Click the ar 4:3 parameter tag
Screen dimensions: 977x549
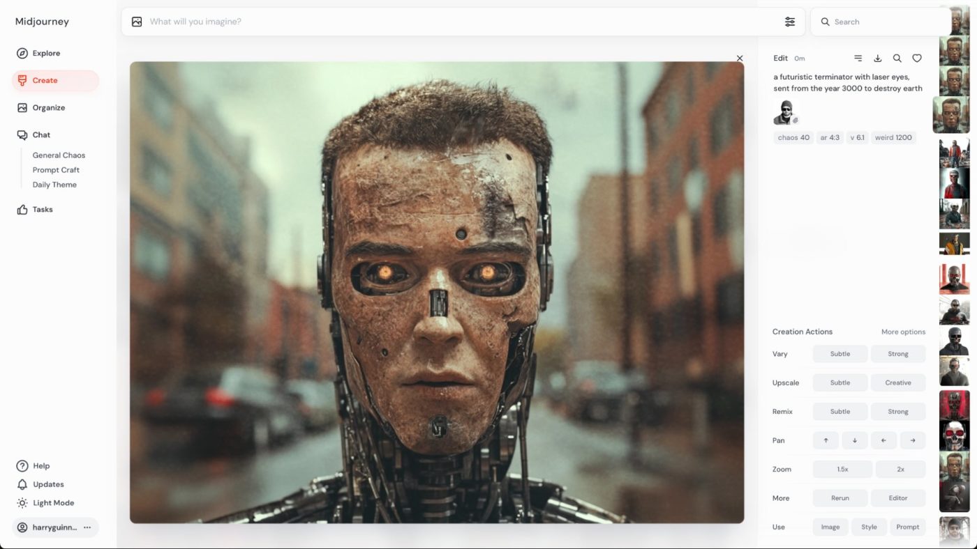830,137
